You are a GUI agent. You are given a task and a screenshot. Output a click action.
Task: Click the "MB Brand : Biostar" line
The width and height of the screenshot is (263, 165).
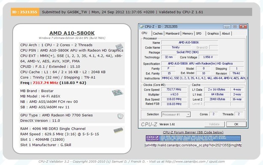click(x=37, y=91)
